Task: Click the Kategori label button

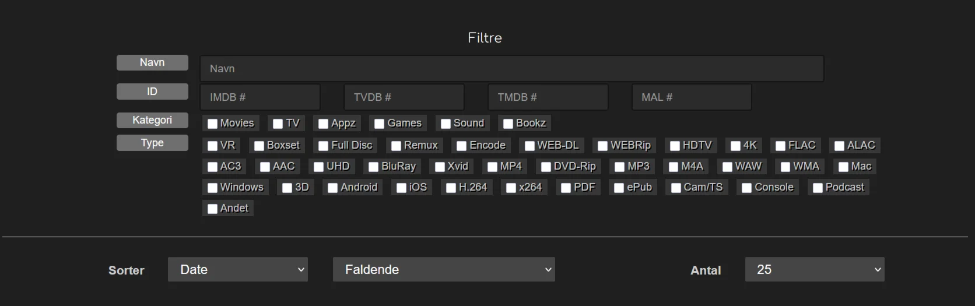Action: pyautogui.click(x=152, y=120)
